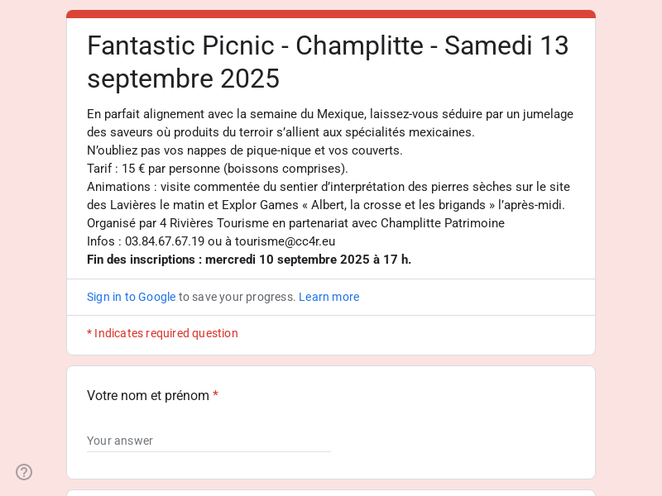Click the tourisme@cc4r.eu email address
662x496 pixels.
[x=285, y=241]
